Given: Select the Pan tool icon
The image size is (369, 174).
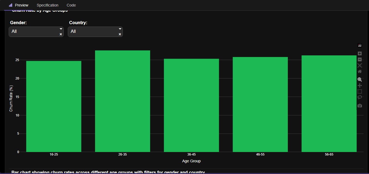Looking at the screenshot, I should coord(359,86).
